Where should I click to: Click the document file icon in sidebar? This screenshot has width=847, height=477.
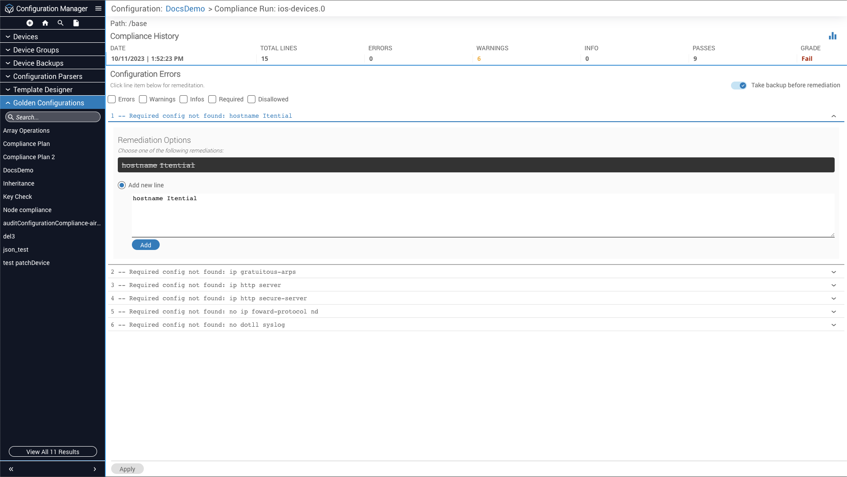(76, 23)
